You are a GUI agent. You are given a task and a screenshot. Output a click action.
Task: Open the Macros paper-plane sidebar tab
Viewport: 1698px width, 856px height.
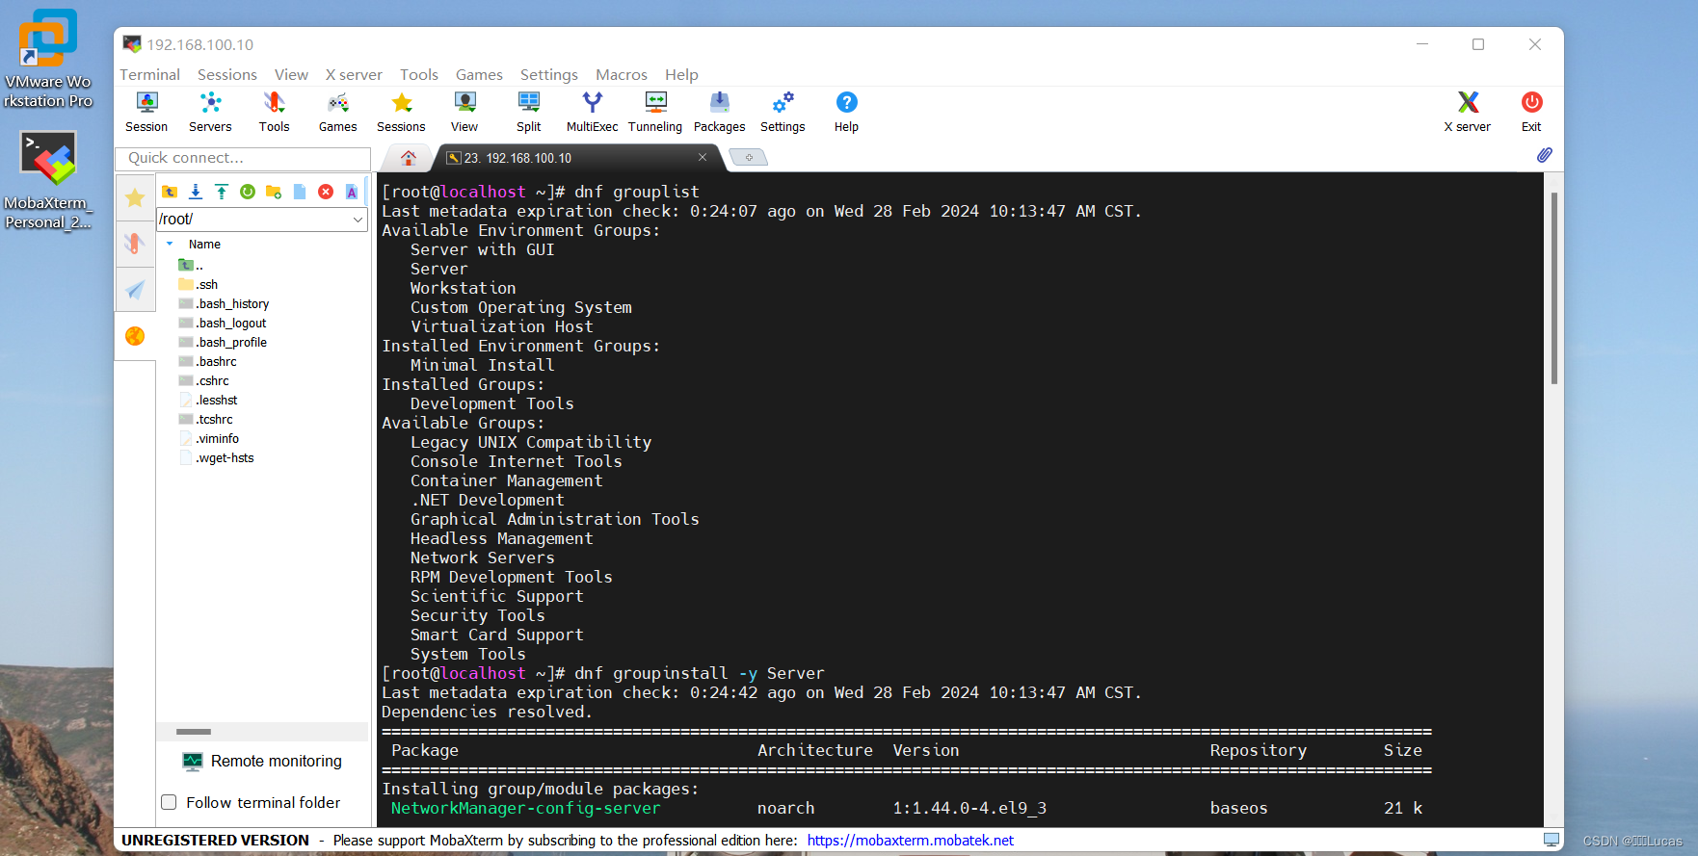coord(135,290)
